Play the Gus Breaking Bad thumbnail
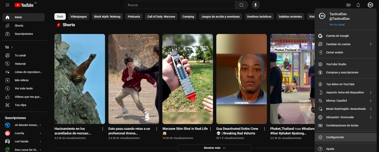The image size is (379, 152). click(241, 79)
